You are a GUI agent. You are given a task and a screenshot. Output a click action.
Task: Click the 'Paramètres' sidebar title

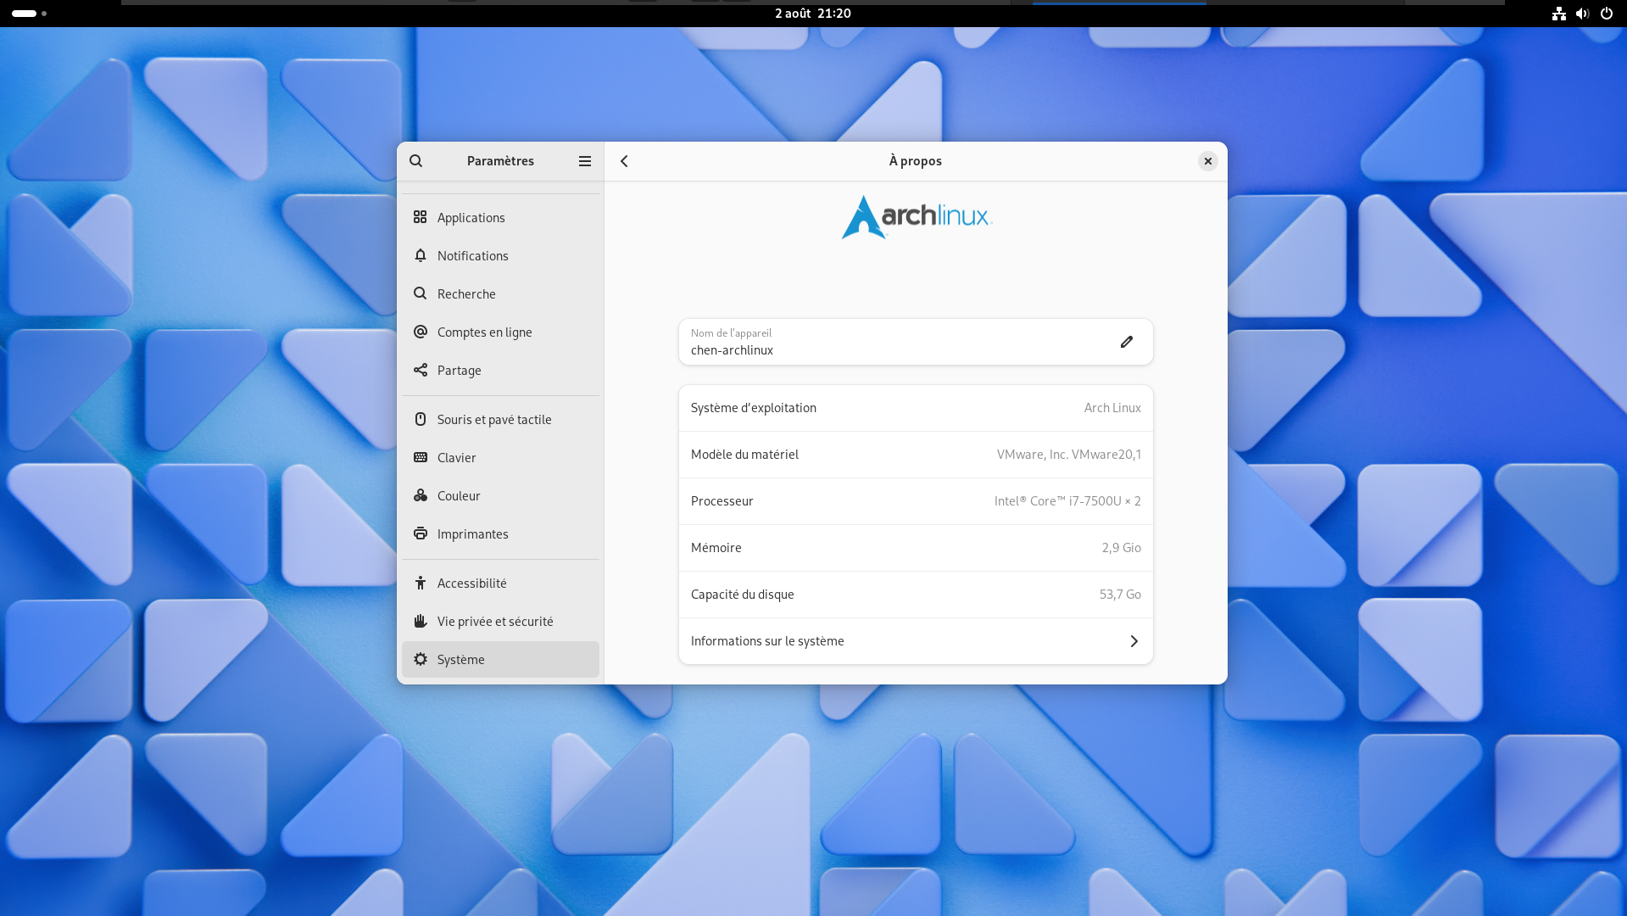pos(500,161)
